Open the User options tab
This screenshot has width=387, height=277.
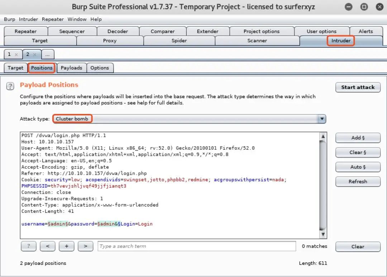[x=321, y=31]
